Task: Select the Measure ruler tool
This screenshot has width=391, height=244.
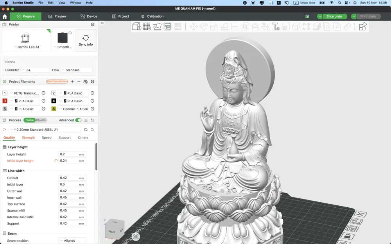Action: coord(347,27)
